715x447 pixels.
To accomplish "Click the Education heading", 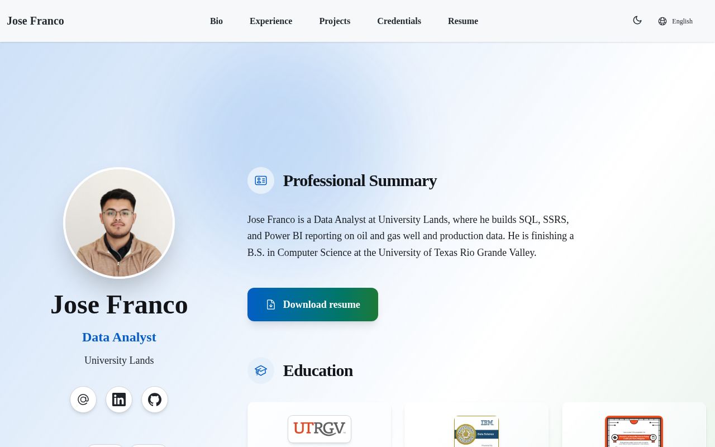I will point(318,370).
